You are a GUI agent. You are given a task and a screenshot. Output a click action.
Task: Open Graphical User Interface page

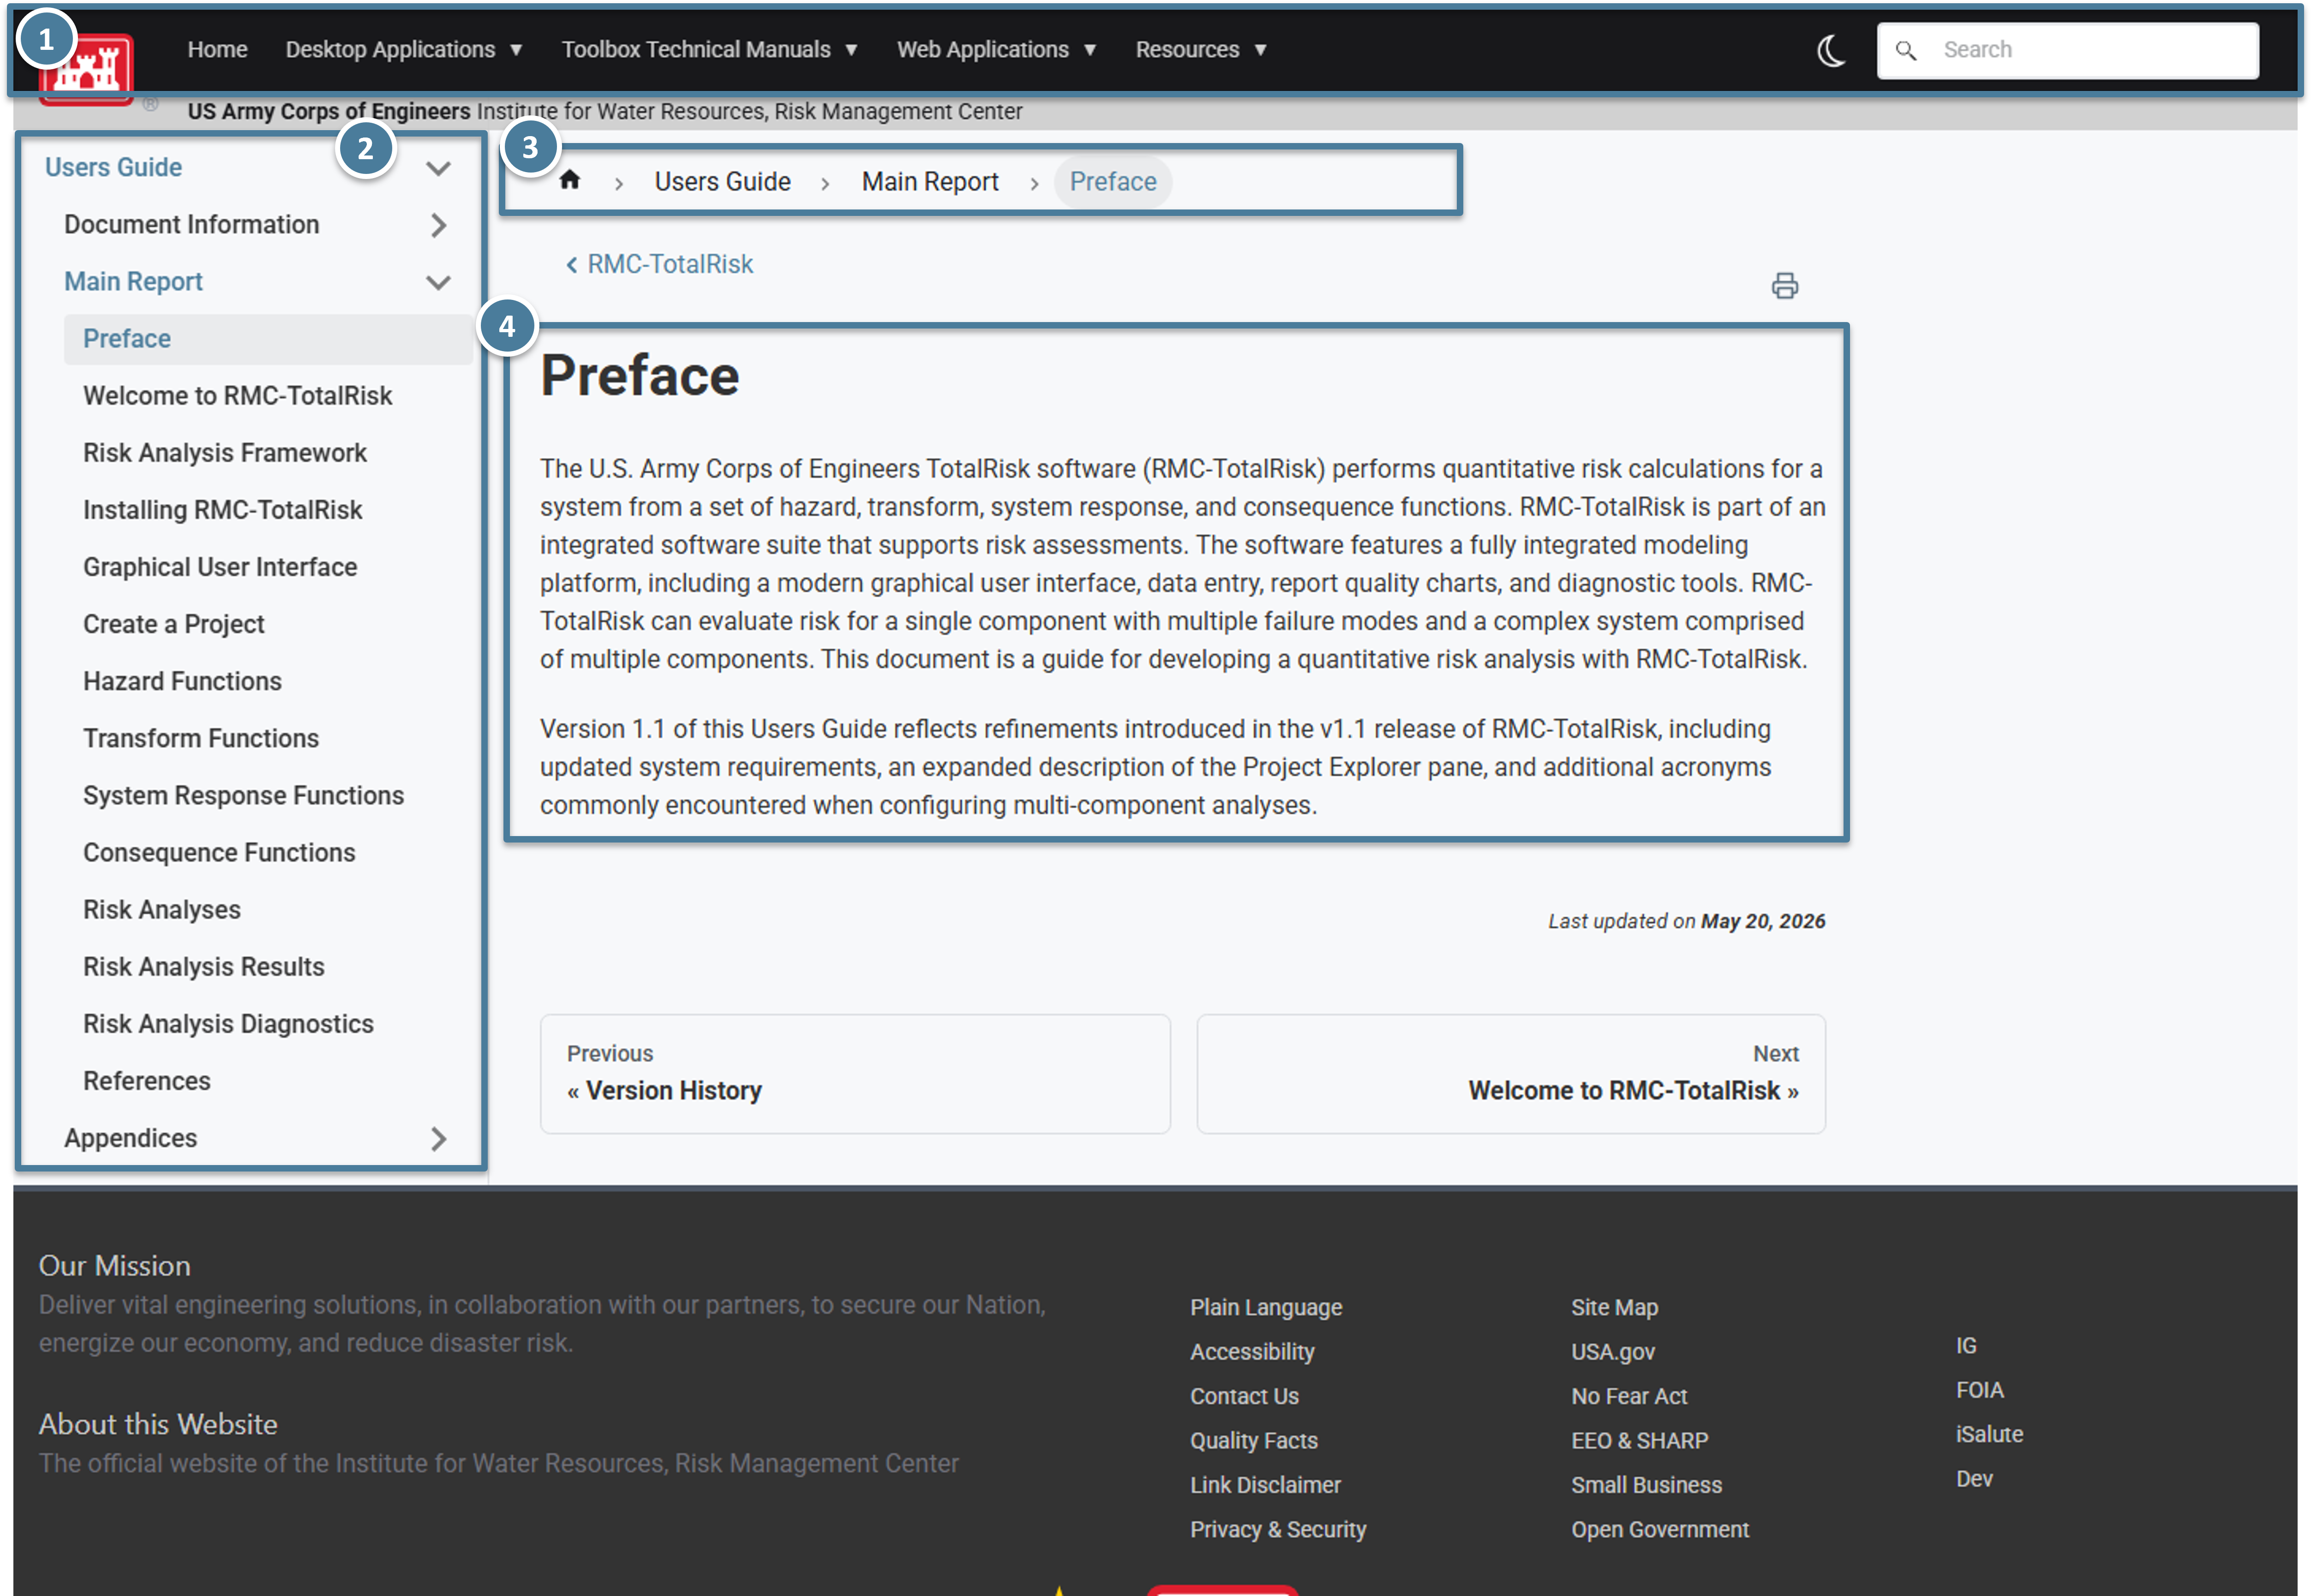(x=219, y=567)
